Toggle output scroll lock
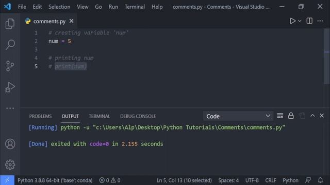Viewport: 330px width, 185px height. (x=291, y=115)
